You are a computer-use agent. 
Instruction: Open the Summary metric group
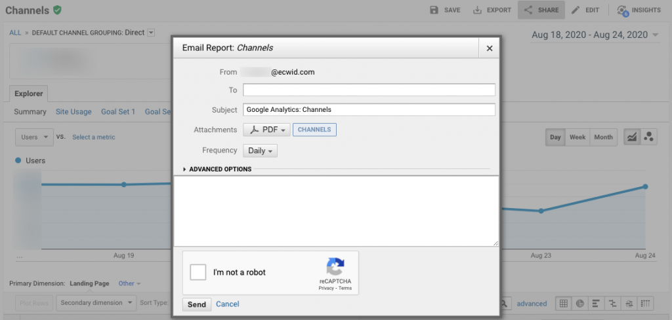coord(30,111)
